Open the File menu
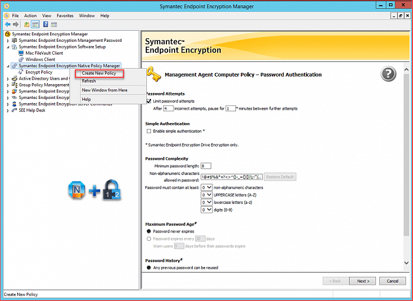This screenshot has width=413, height=301. (x=15, y=16)
